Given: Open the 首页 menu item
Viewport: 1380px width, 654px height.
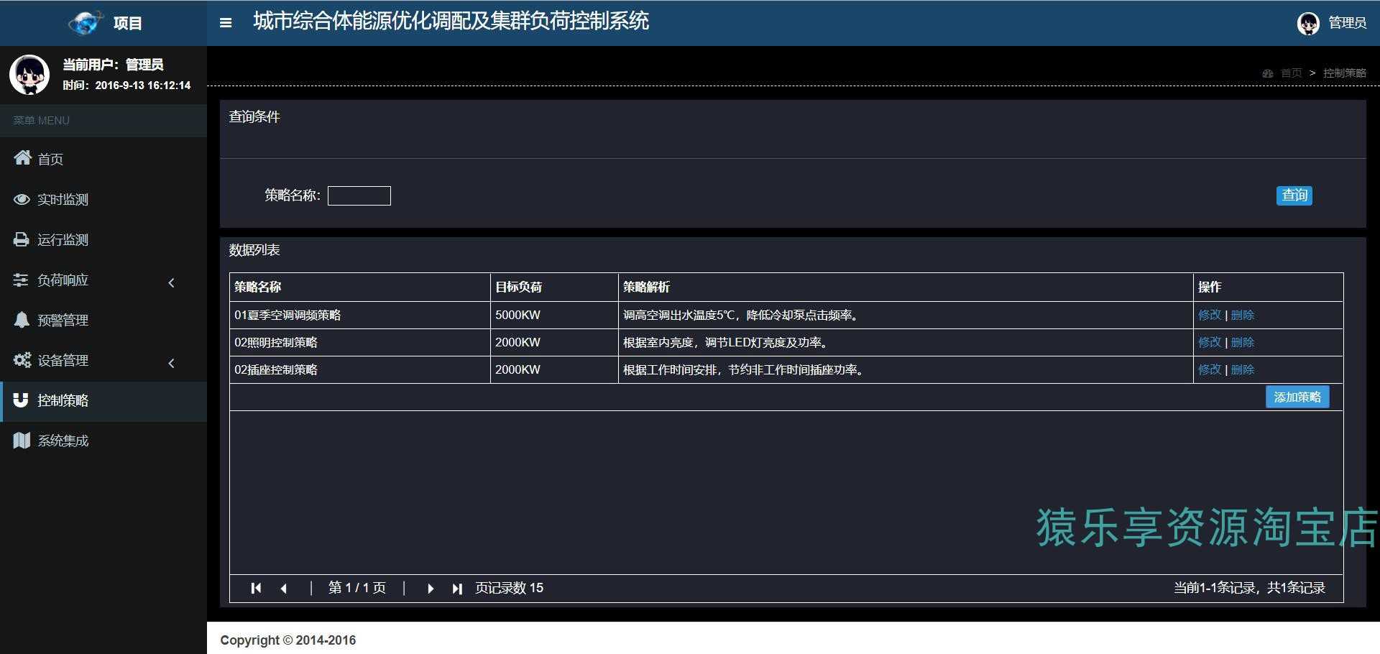Looking at the screenshot, I should [103, 159].
